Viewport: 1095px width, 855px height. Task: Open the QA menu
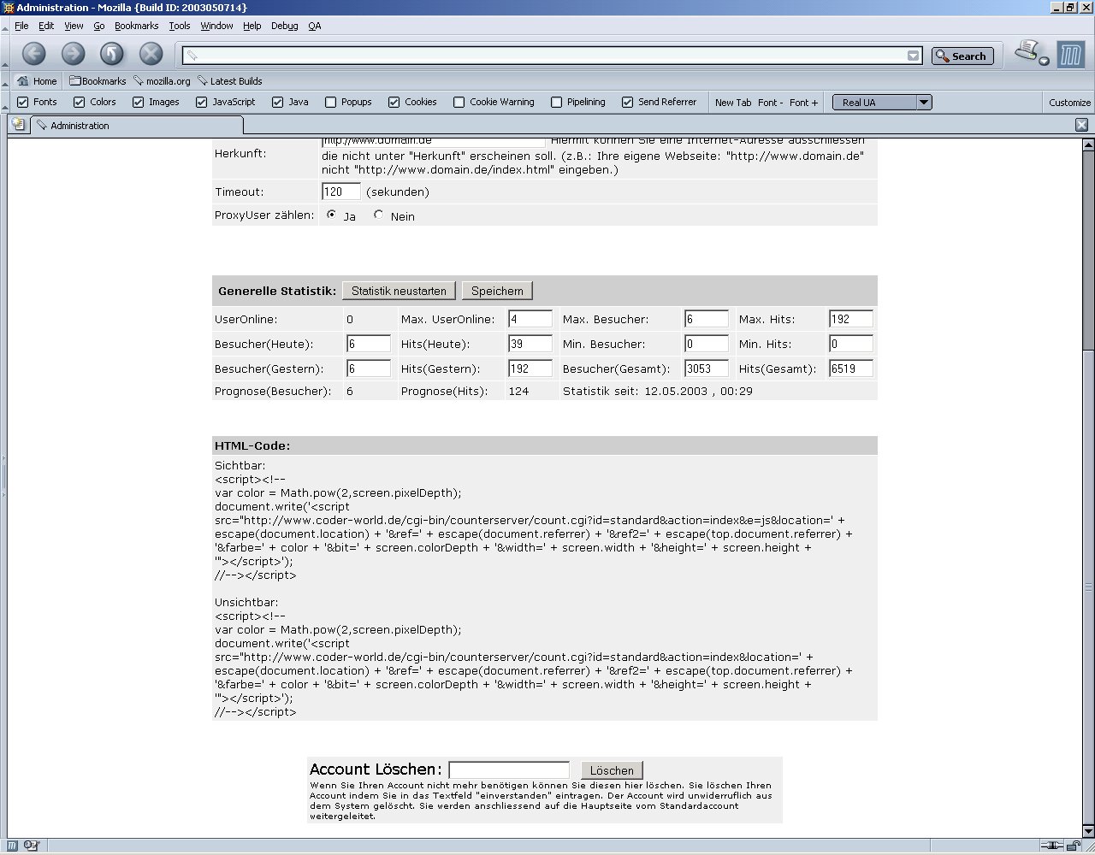coord(315,26)
